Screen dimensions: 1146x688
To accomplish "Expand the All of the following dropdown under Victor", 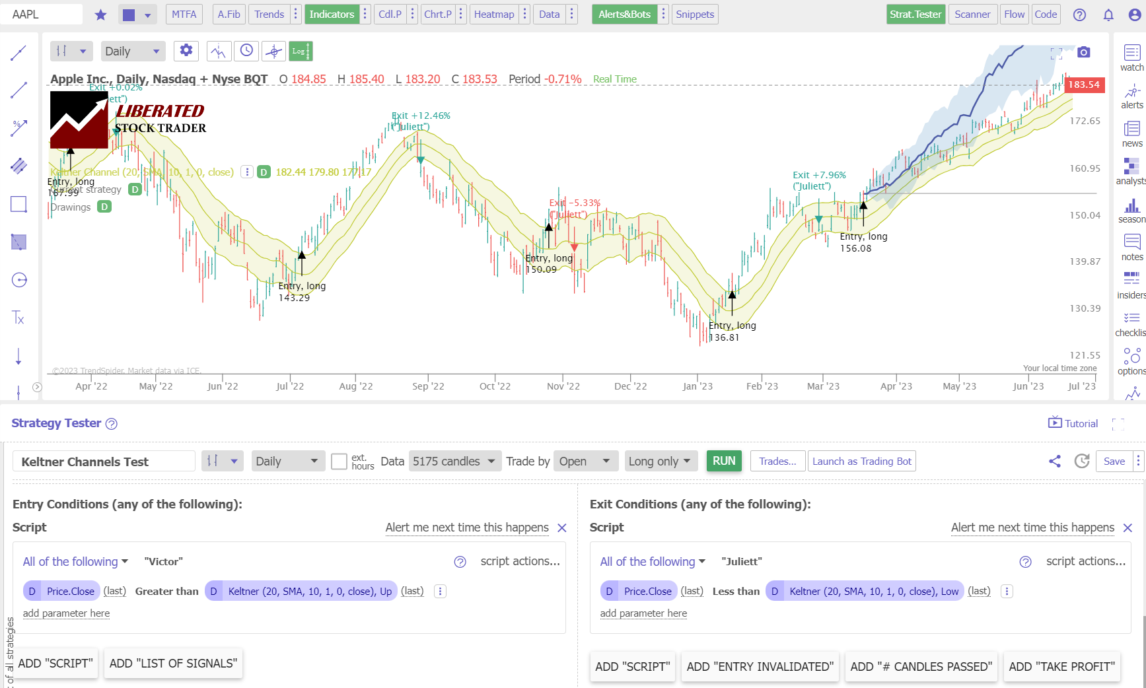I will (x=75, y=561).
